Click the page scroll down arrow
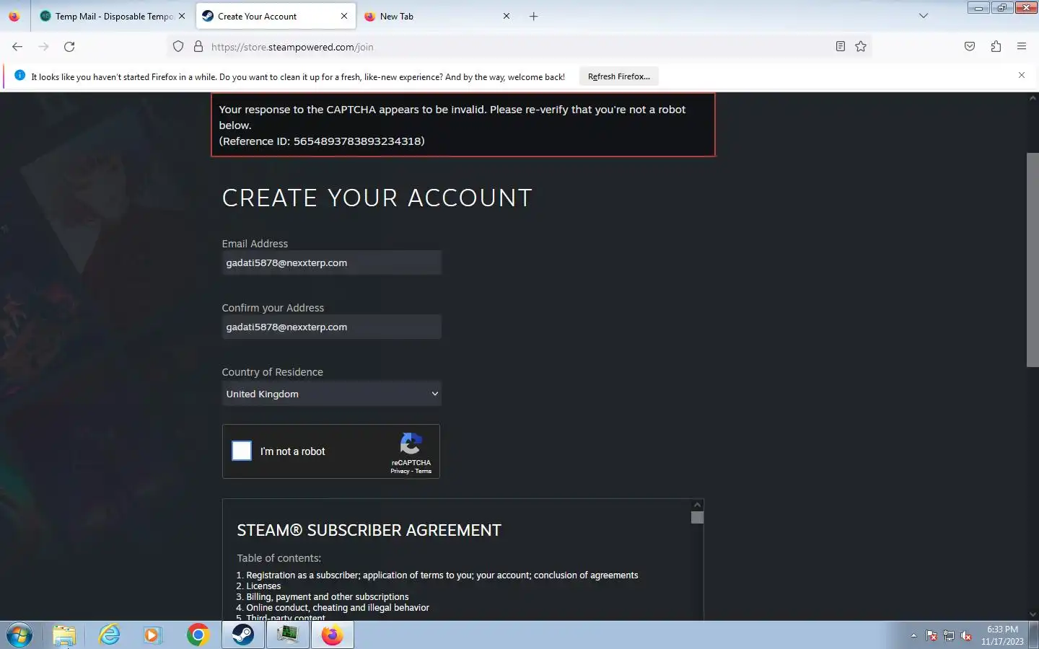Screen dimensions: 1039x649 coord(1033,614)
